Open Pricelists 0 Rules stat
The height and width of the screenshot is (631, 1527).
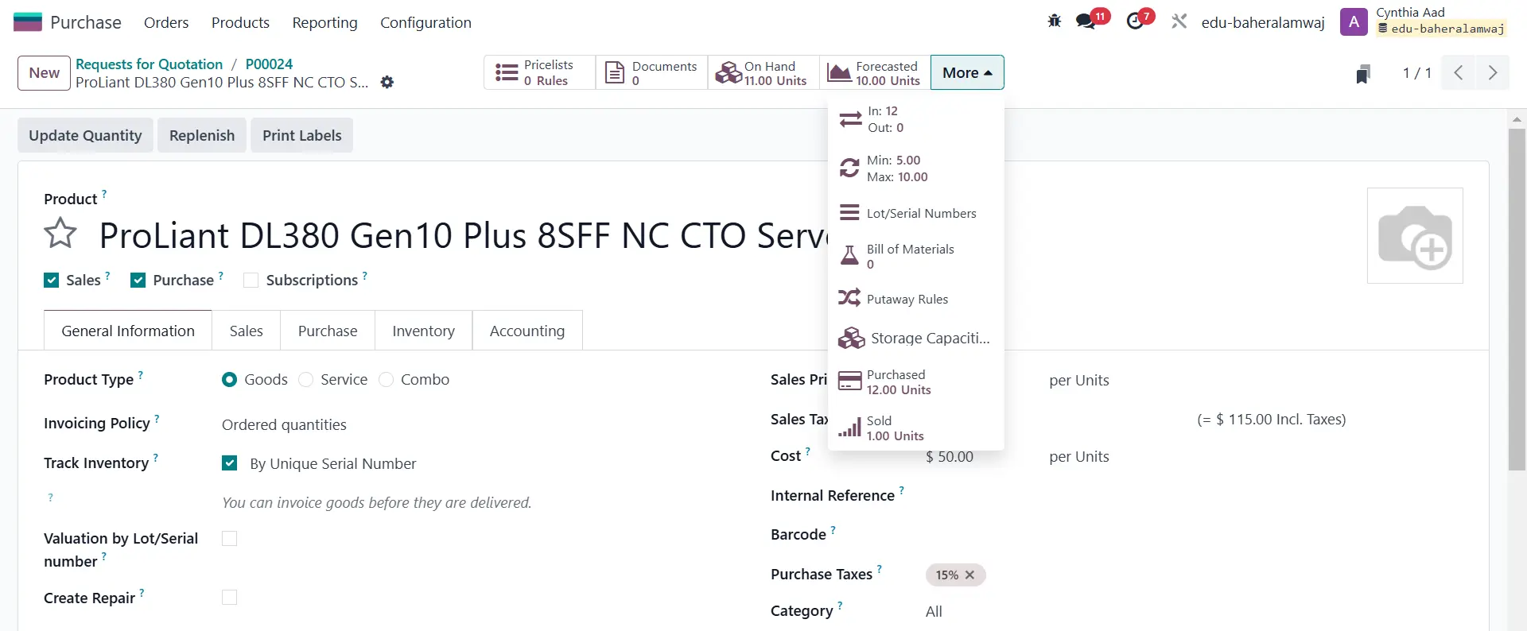540,72
